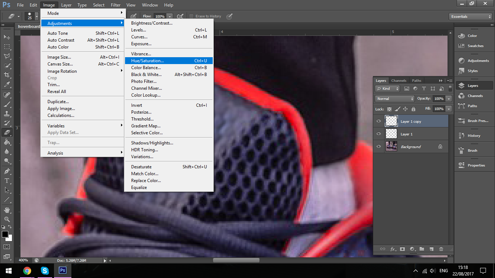
Task: Select the Blur tool
Action: point(7,151)
